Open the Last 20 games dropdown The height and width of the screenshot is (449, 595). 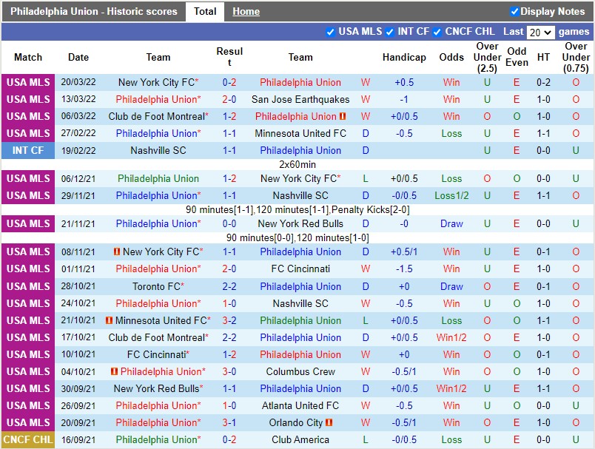[x=541, y=33]
